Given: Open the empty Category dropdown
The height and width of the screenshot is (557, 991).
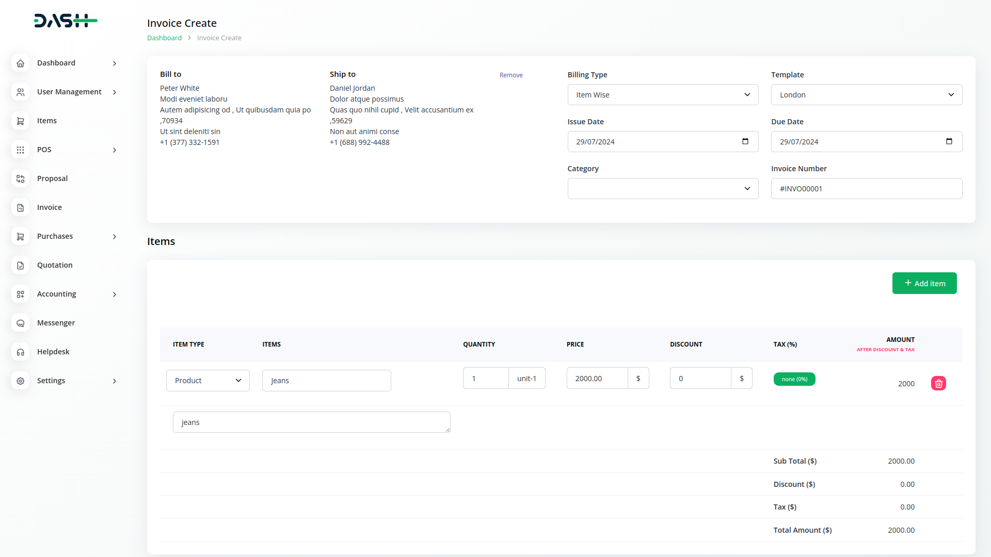Looking at the screenshot, I should [662, 189].
